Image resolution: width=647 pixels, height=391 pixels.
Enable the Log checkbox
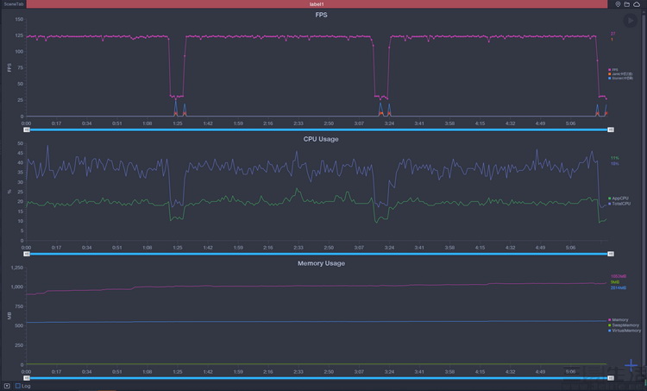18,386
